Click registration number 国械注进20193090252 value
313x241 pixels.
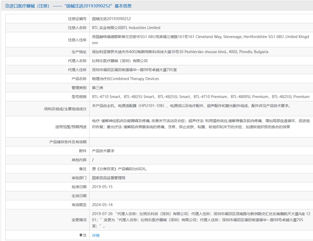tap(111, 19)
